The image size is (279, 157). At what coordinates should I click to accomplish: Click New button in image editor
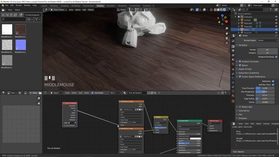pyautogui.click(x=34, y=93)
